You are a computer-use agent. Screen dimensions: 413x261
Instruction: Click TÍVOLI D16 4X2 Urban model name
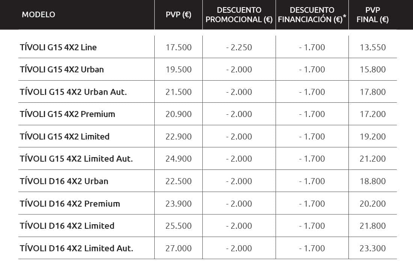(64, 181)
